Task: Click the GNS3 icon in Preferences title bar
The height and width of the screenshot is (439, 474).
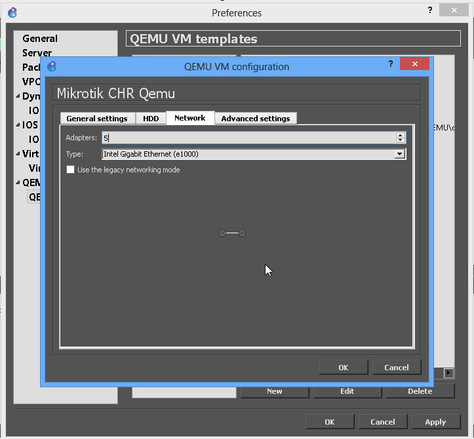Action: click(x=12, y=12)
